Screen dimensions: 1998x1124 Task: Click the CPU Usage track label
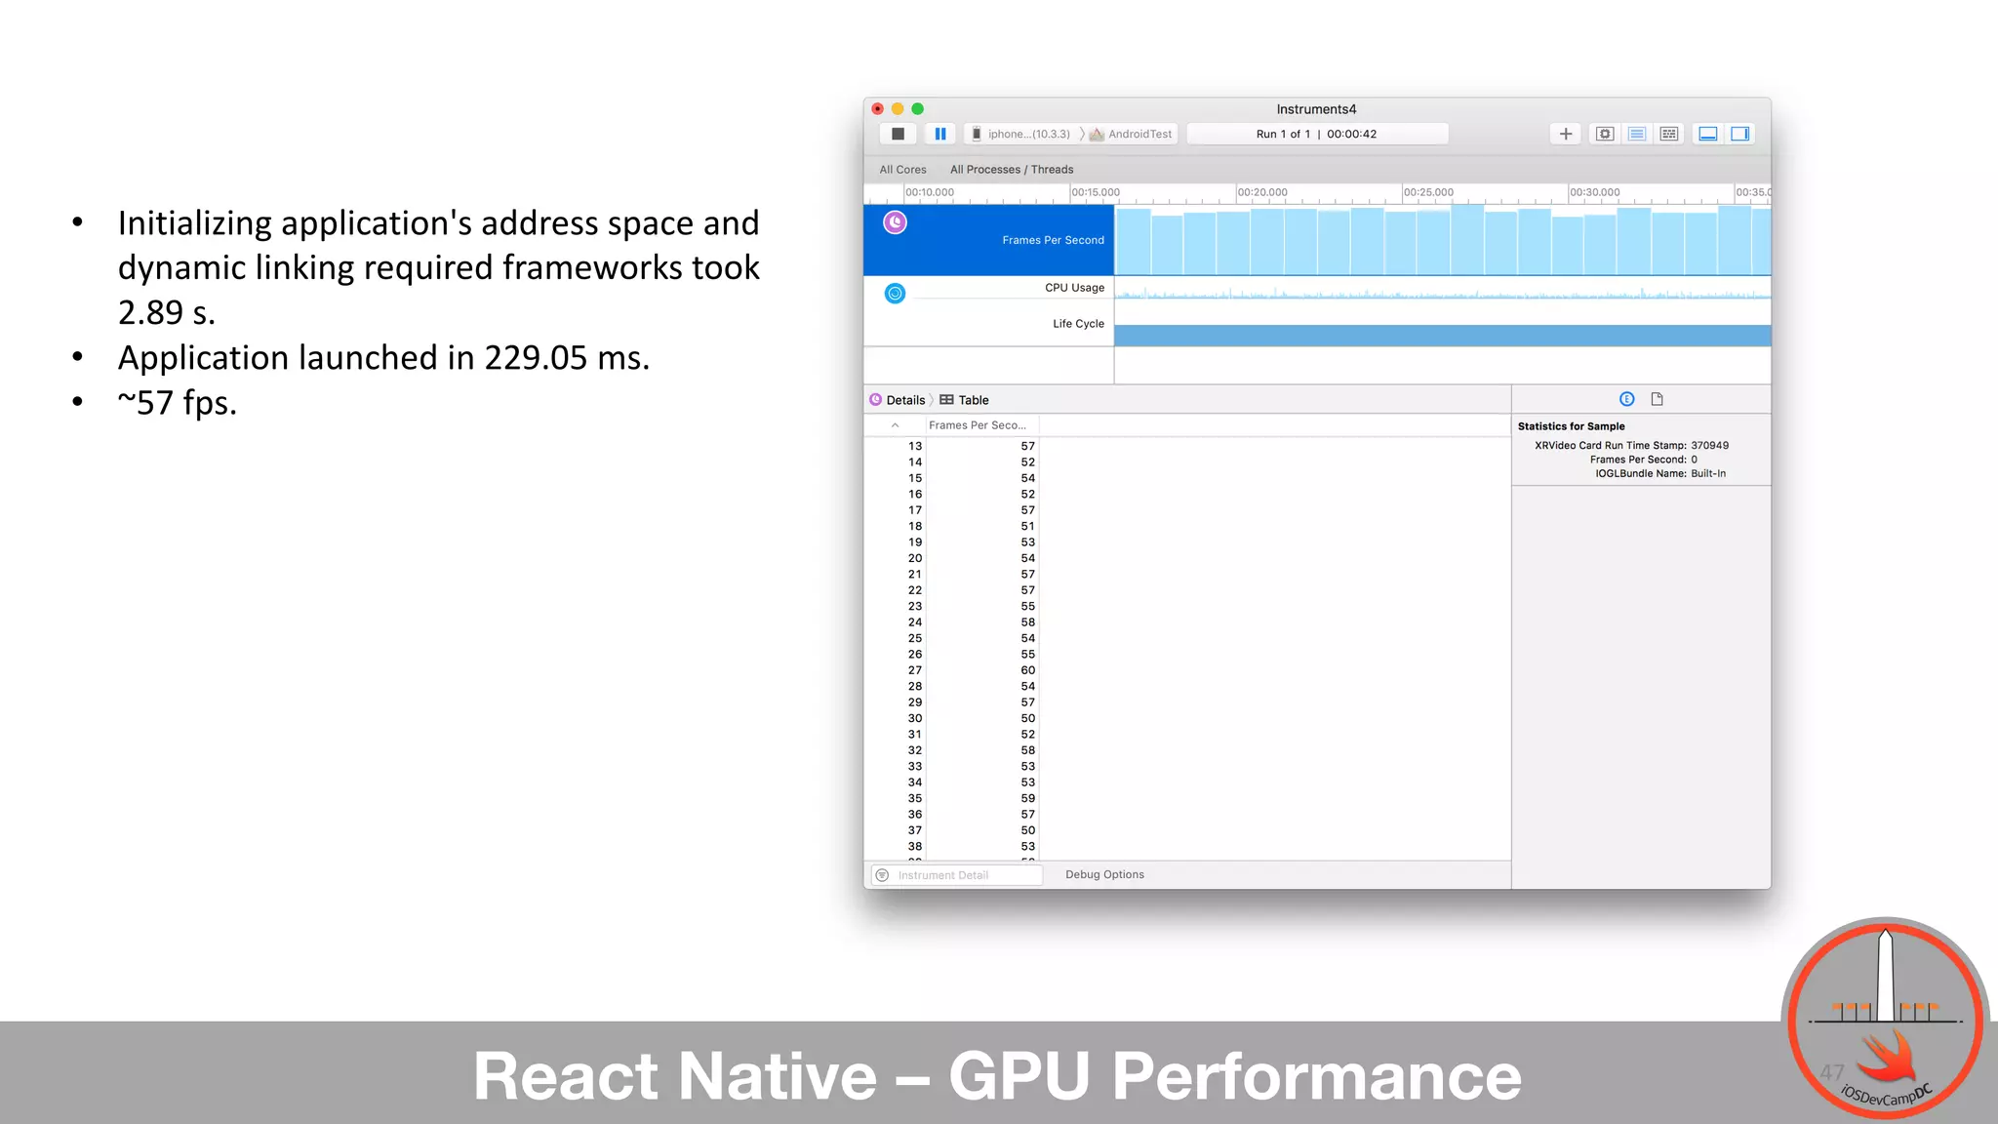click(1074, 288)
